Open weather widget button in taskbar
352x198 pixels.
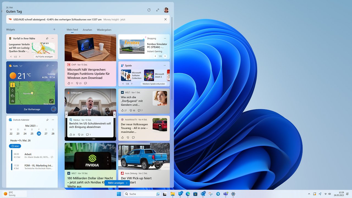pos(15,194)
